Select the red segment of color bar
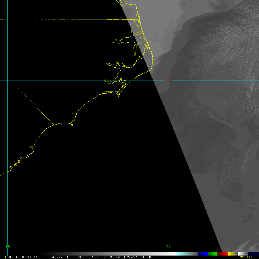 coord(223,254)
